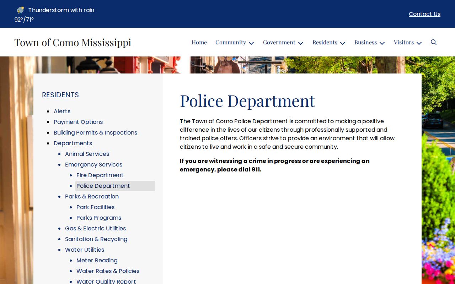Click the RESIDENTS sidebar heading
Image resolution: width=455 pixels, height=284 pixels.
(60, 95)
